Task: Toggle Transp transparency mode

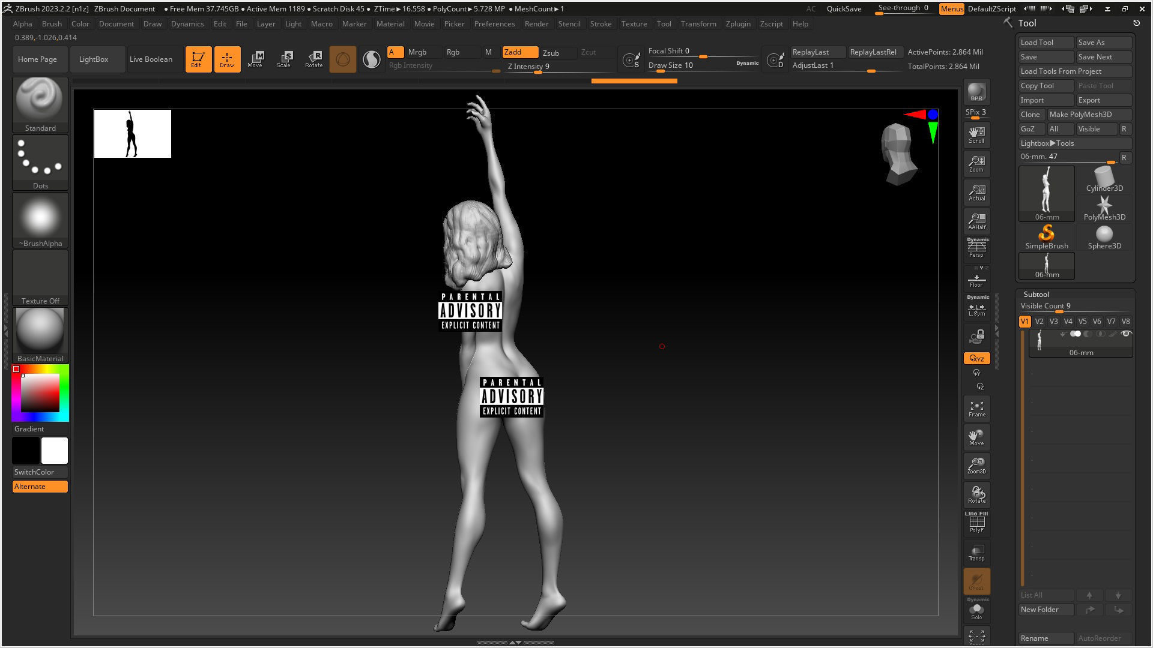Action: tap(976, 552)
